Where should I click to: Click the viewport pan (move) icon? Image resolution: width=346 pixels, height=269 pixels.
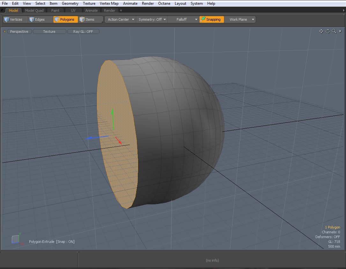pos(321,31)
